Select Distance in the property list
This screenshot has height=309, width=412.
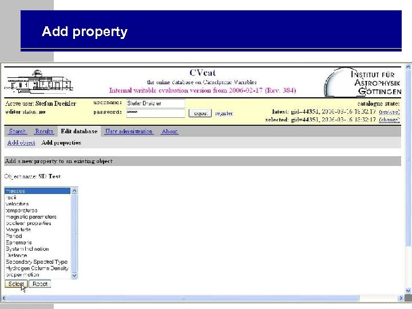point(38,255)
